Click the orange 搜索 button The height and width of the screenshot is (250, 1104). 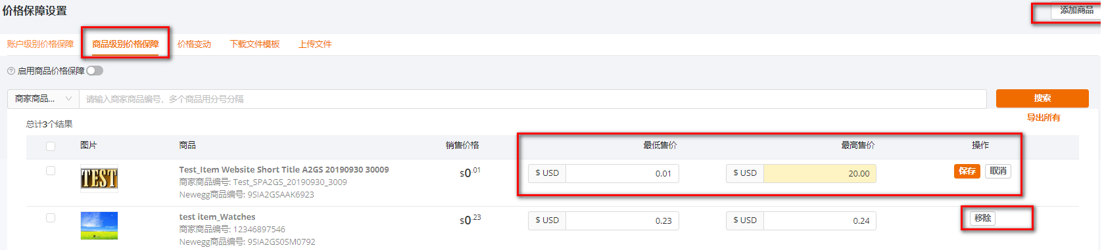coord(1042,98)
